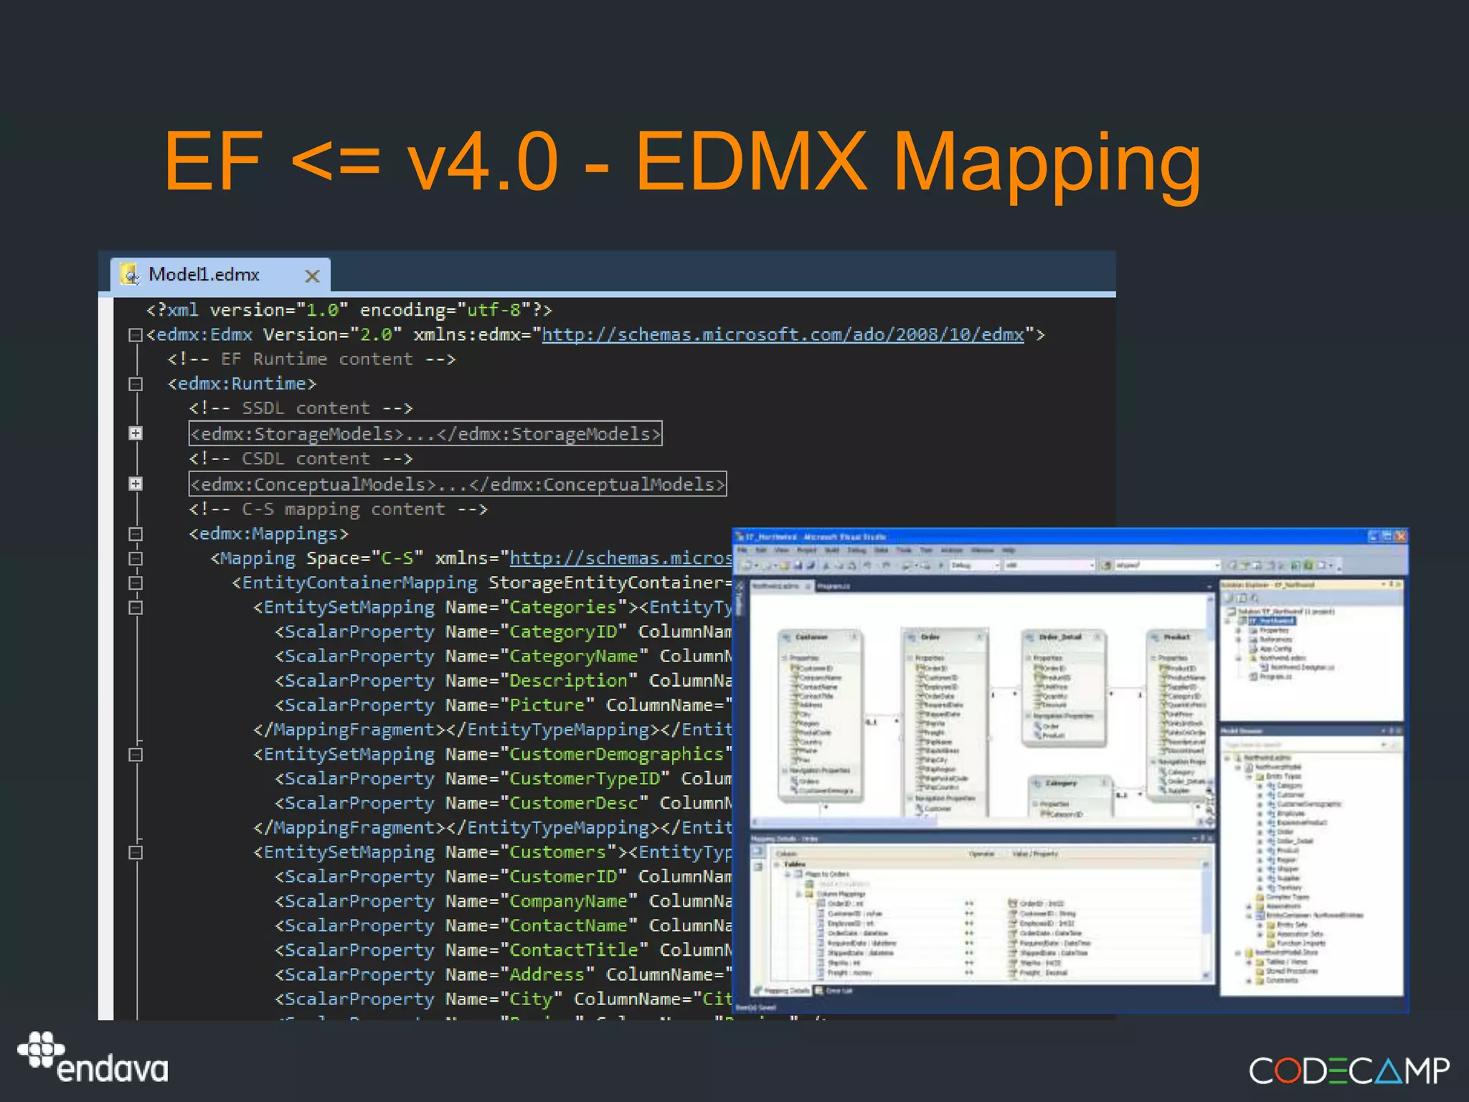Open Help menu in Visual Studio window
This screenshot has height=1102, width=1469.
tap(1009, 550)
